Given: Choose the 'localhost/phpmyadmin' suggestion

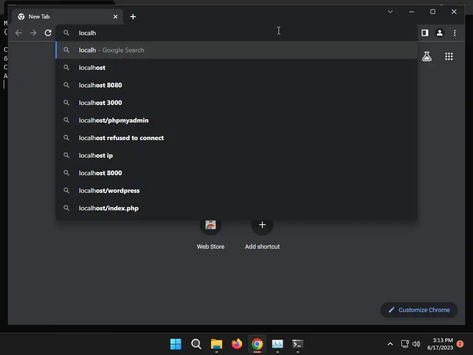Looking at the screenshot, I should point(236,120).
